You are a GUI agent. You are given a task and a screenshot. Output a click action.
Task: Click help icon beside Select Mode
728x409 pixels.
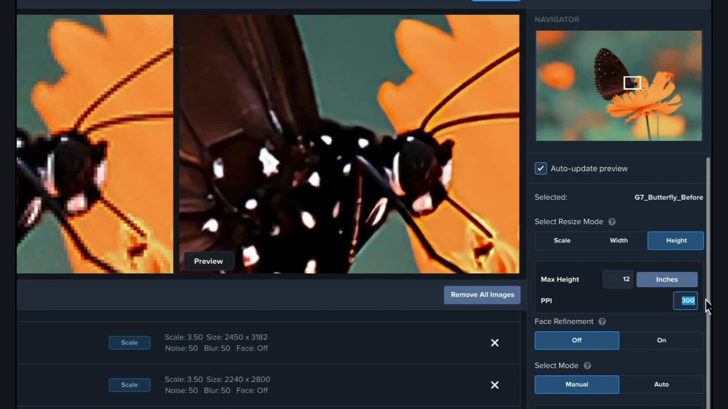click(587, 366)
